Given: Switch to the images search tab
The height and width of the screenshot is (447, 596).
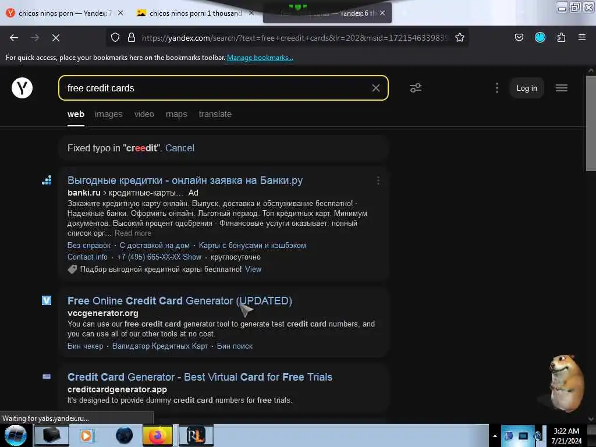Looking at the screenshot, I should (x=109, y=114).
